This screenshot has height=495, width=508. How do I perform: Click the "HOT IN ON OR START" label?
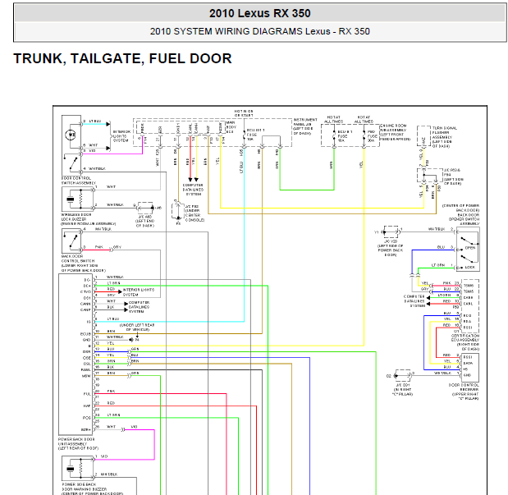click(x=244, y=113)
